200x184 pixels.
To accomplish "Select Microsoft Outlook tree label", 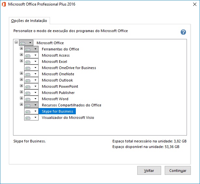I will click(58, 80).
